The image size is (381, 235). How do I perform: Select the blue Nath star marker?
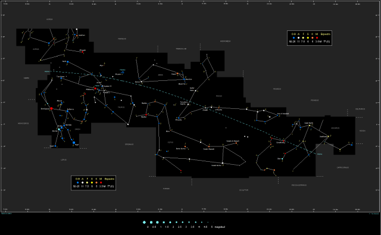(x=67, y=62)
